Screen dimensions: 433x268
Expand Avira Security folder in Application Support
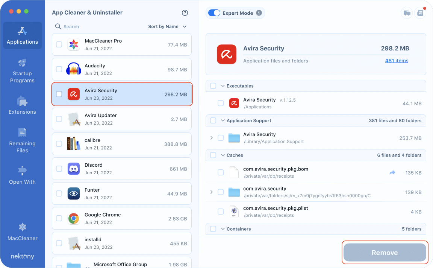(x=212, y=138)
